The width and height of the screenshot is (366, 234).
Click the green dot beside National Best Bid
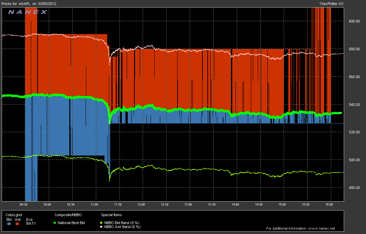(x=55, y=223)
